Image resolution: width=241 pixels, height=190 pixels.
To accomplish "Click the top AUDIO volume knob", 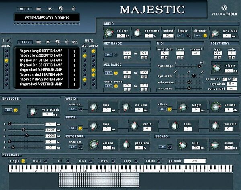I will (109, 33).
